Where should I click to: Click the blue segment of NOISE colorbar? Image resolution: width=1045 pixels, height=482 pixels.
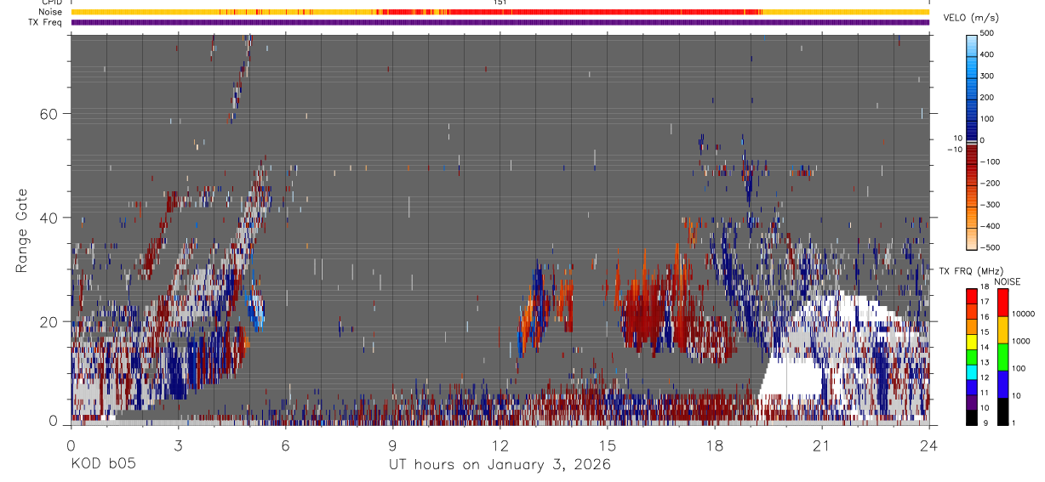[1002, 383]
